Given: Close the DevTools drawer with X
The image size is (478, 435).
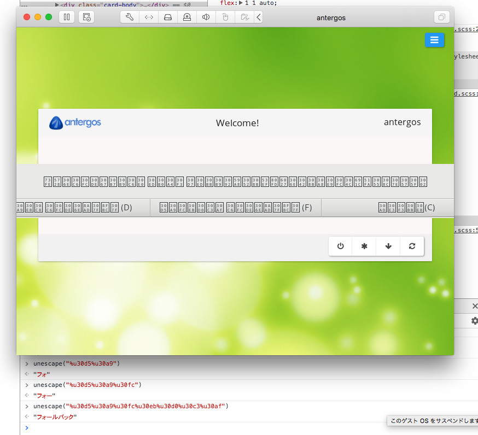Looking at the screenshot, I should 475,306.
